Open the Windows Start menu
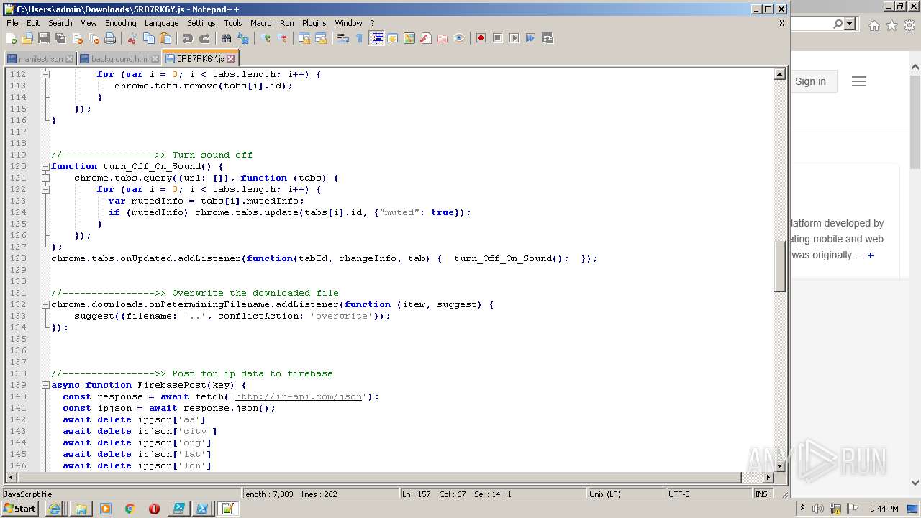Image resolution: width=921 pixels, height=518 pixels. (x=20, y=509)
